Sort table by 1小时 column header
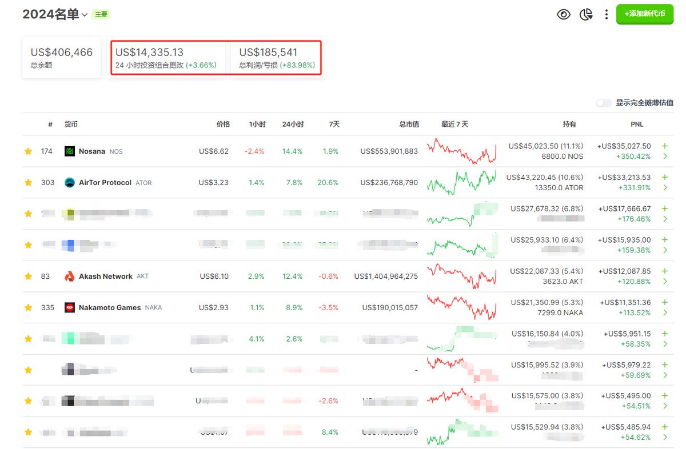This screenshot has width=686, height=449. (257, 124)
